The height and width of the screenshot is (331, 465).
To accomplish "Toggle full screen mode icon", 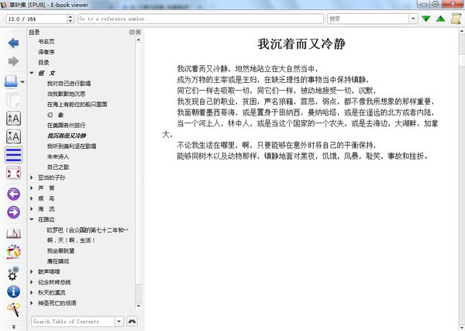I will point(14,173).
